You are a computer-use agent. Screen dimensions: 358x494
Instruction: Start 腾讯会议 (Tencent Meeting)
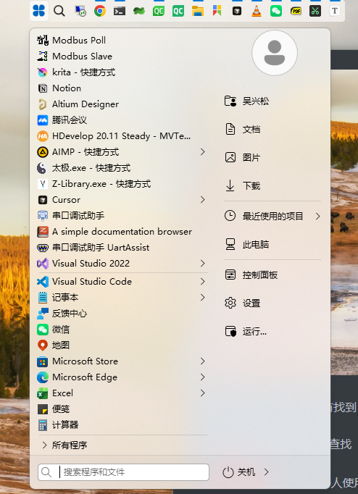pos(122,120)
